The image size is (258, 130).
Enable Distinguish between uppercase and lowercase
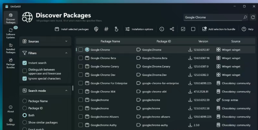coord(25,71)
